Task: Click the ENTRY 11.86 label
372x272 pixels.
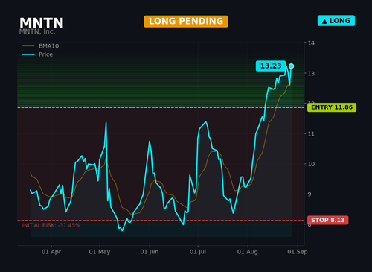Action: [x=332, y=107]
